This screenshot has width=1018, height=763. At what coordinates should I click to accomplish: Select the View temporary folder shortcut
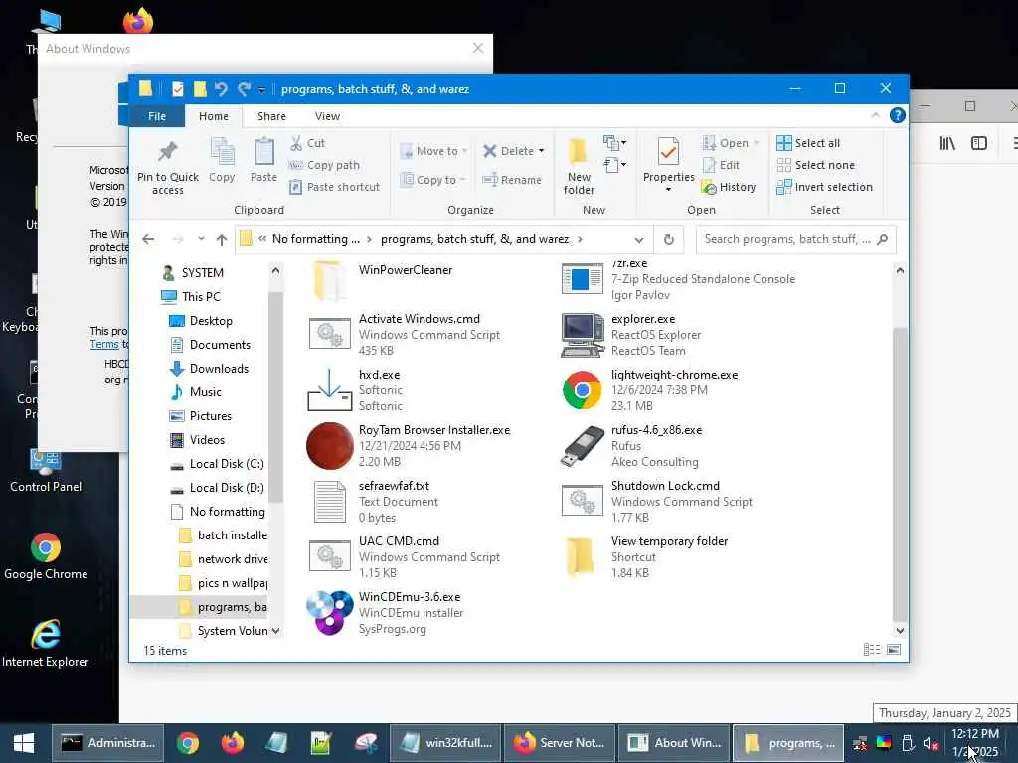tap(646, 556)
